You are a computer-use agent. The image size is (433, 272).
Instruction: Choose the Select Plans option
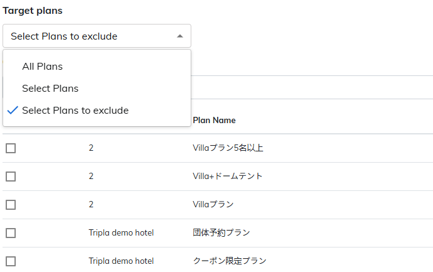coord(50,89)
